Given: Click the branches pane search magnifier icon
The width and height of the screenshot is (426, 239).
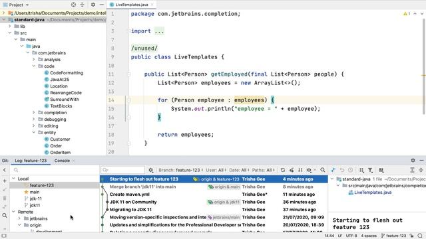Looking at the screenshot, I should [x=5, y=215].
